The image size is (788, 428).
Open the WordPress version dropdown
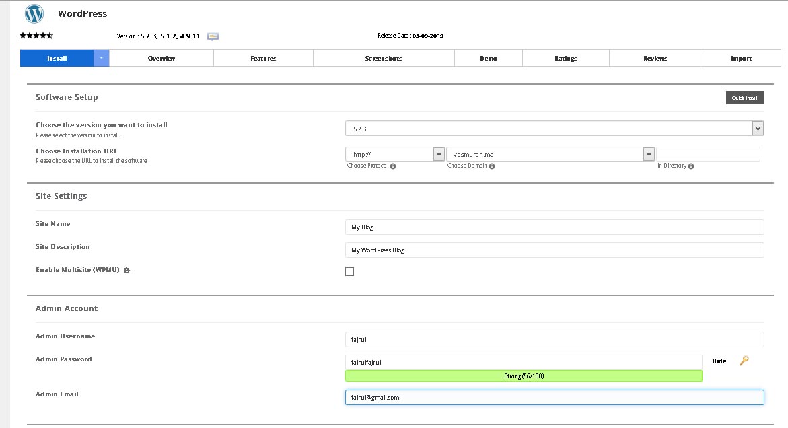click(758, 129)
